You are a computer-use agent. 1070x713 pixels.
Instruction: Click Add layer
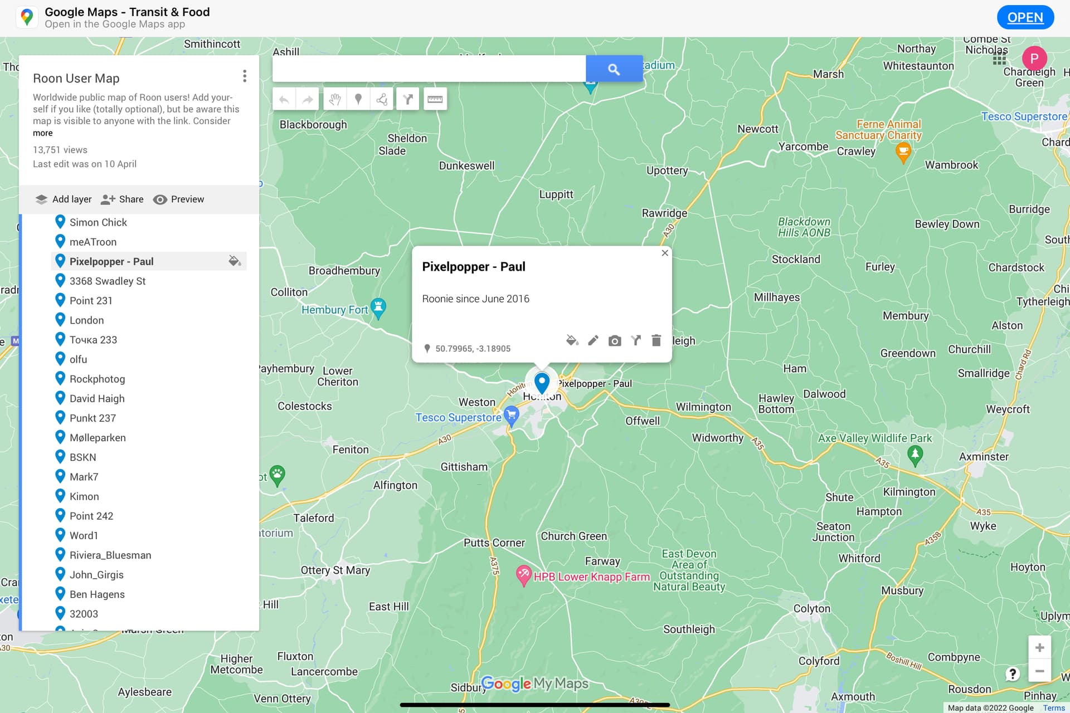64,199
